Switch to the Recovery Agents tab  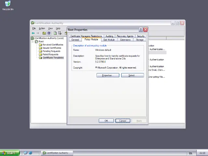tap(125, 36)
